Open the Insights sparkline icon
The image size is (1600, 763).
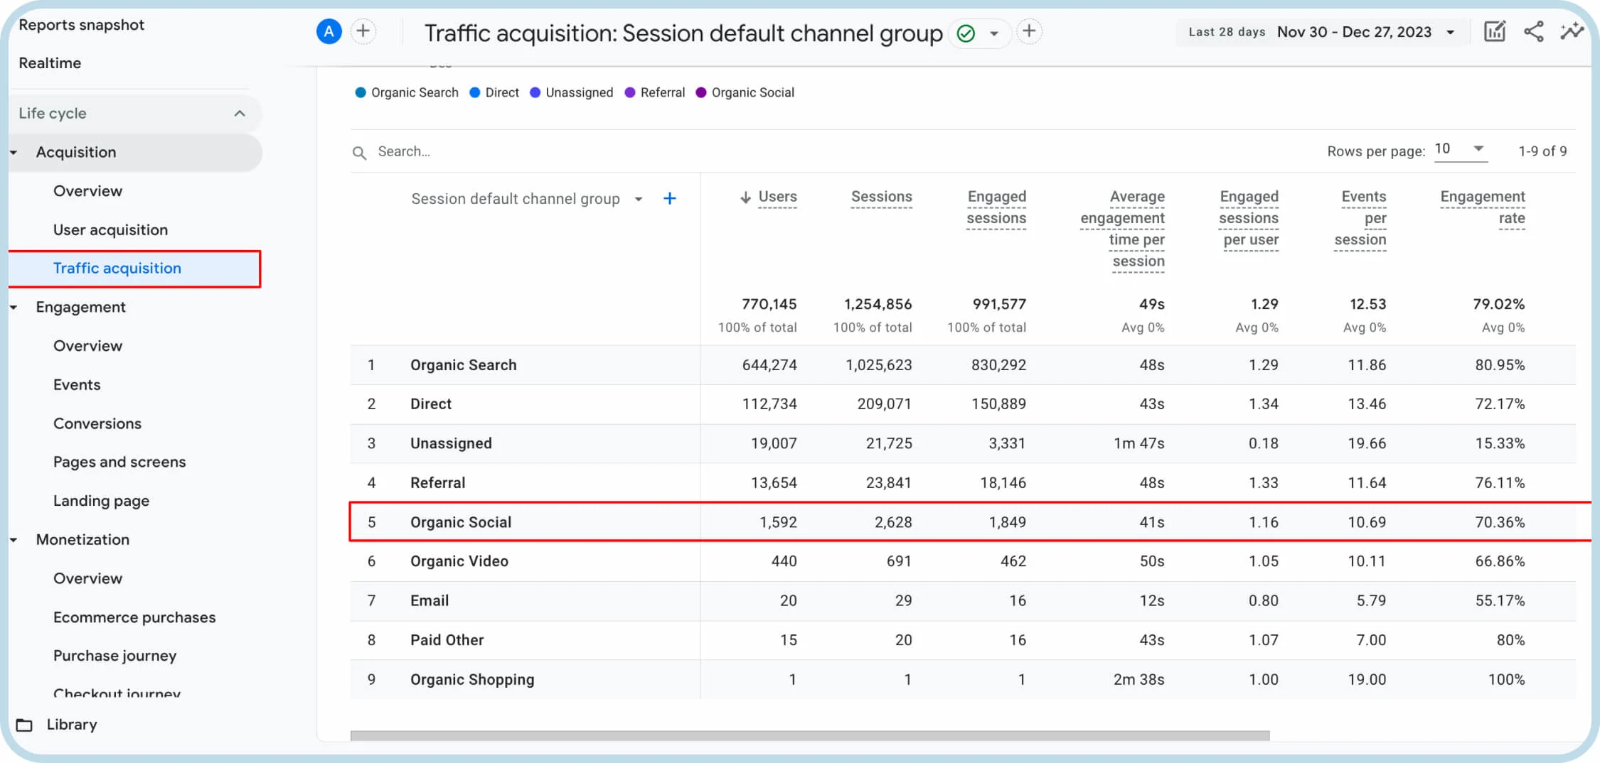point(1572,31)
